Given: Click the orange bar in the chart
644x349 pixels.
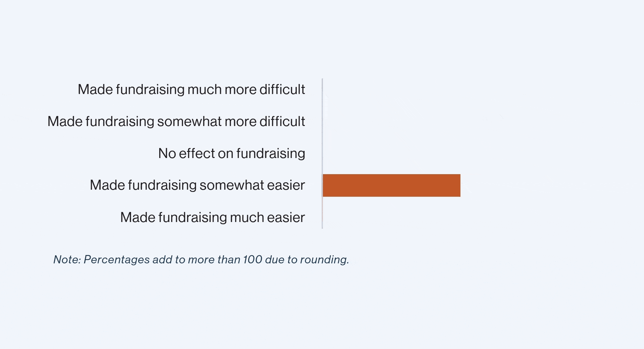Looking at the screenshot, I should click(x=391, y=185).
